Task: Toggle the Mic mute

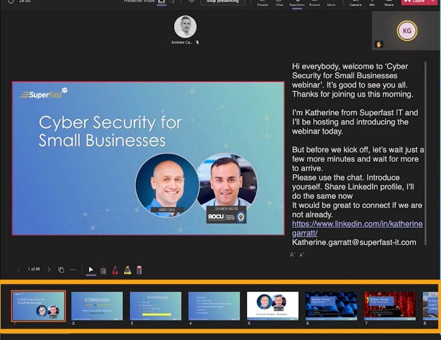Action: click(372, 3)
